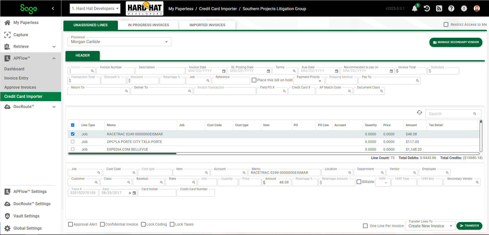
Task: Open the alerts gear icon in the header
Action: pyautogui.click(x=464, y=9)
